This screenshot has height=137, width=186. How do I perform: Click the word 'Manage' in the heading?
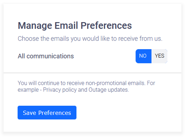(35, 26)
